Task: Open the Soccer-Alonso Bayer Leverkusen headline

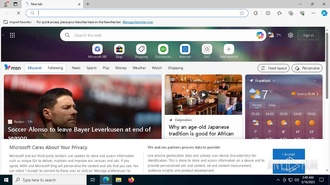Action: (79, 133)
